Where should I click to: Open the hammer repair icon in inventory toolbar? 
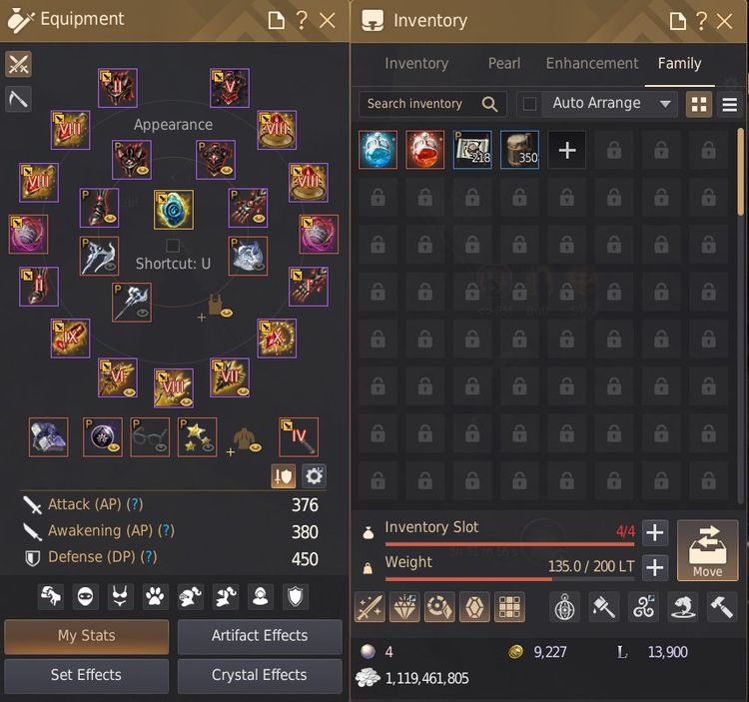(x=721, y=607)
